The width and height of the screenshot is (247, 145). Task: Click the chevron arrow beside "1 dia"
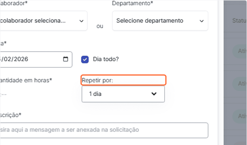point(154,94)
